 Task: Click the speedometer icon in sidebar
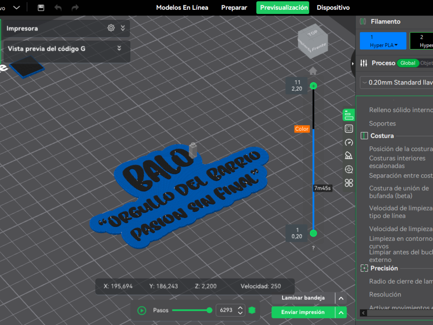(349, 142)
